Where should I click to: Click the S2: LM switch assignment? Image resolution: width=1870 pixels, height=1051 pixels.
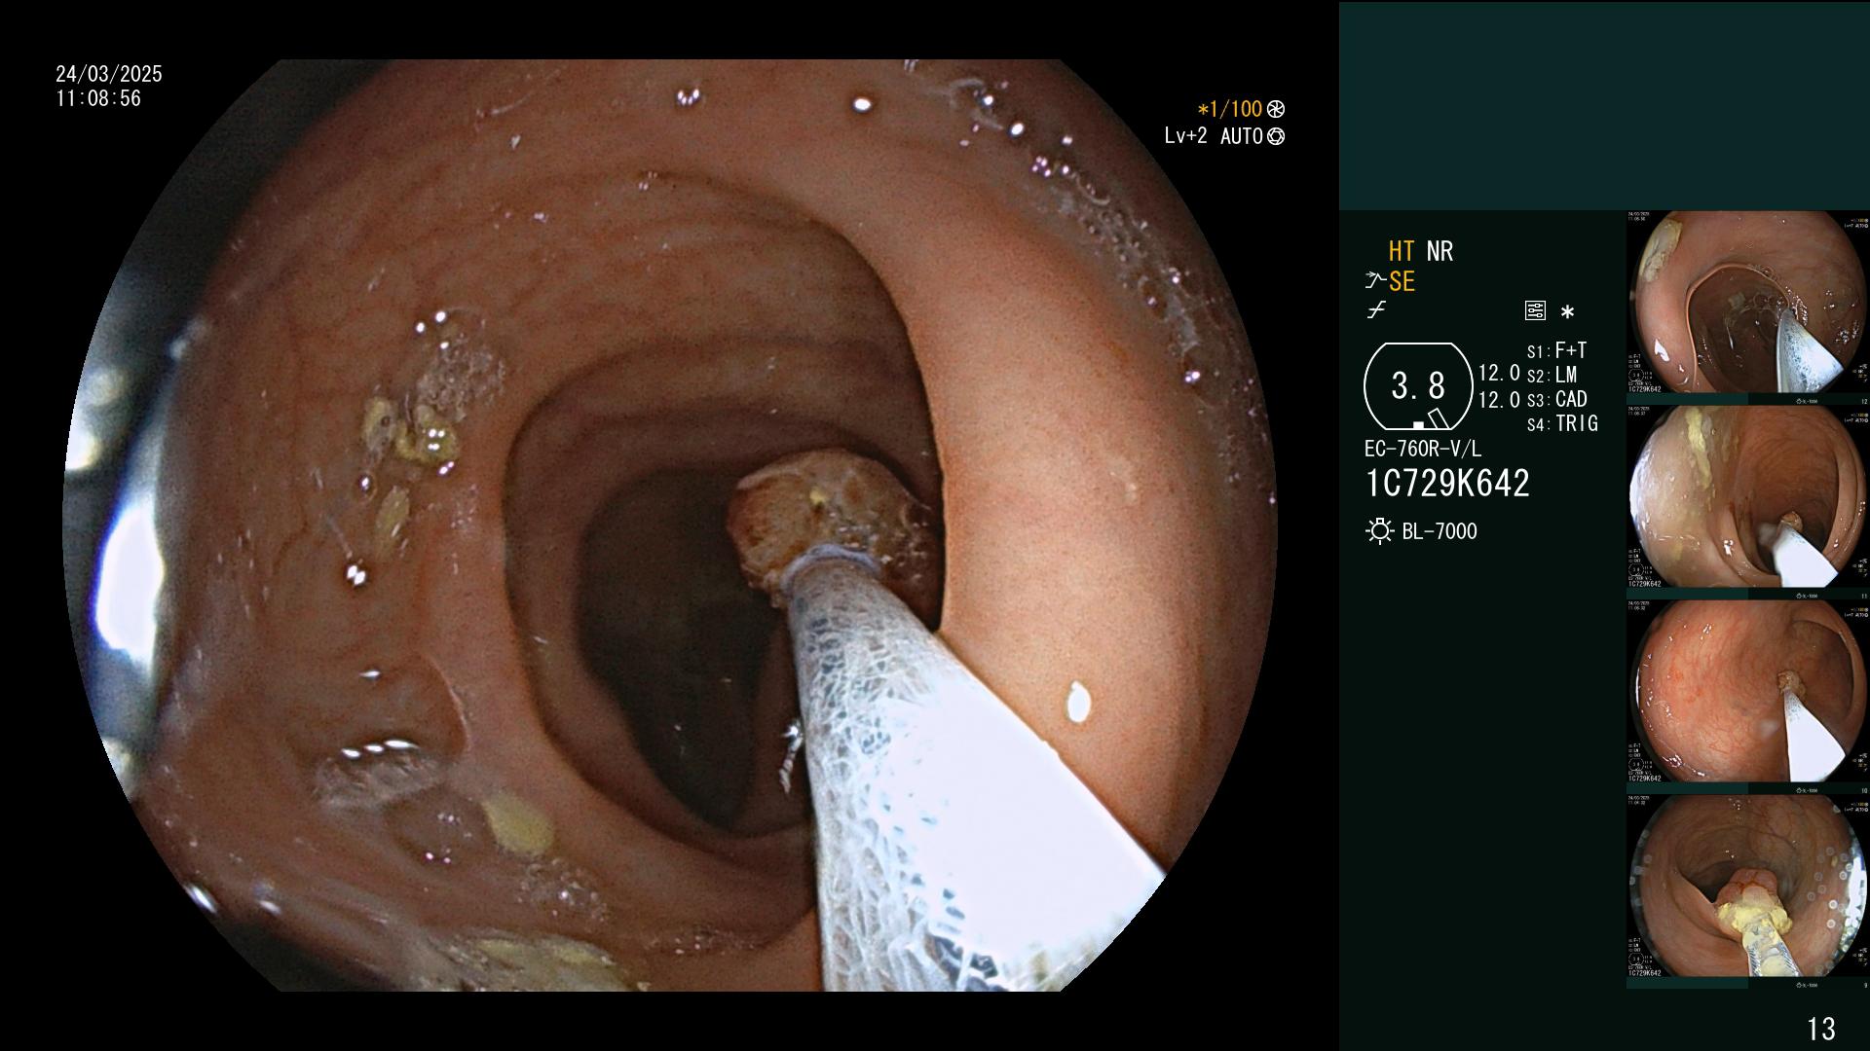1552,375
